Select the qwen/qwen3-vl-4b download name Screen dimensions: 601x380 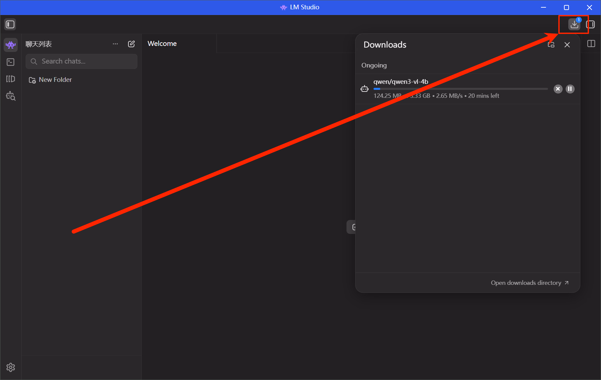coord(401,82)
